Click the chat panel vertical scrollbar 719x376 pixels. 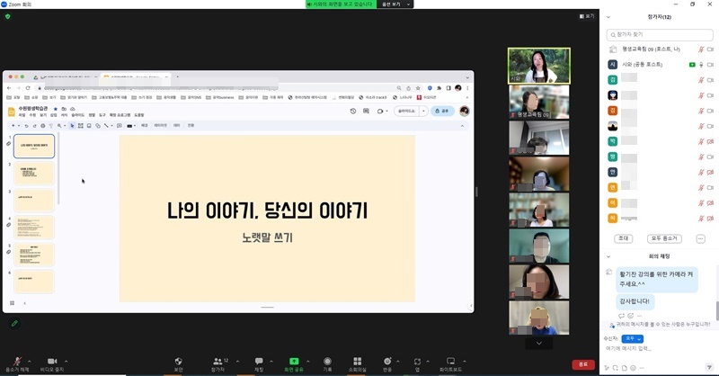tap(716, 310)
